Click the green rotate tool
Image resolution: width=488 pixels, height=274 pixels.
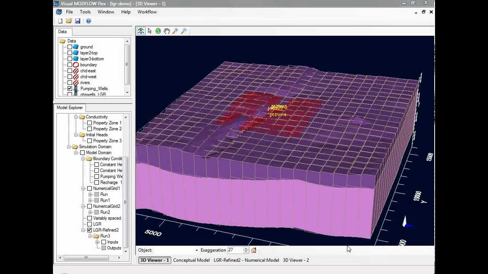click(158, 31)
